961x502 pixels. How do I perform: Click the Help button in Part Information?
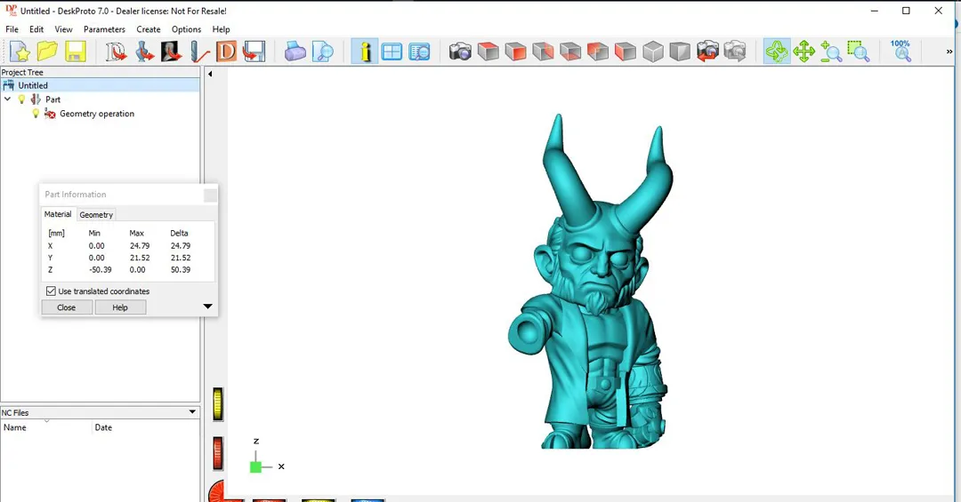click(120, 307)
